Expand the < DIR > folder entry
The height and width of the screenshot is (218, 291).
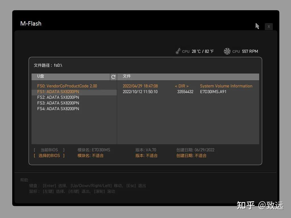[182, 86]
